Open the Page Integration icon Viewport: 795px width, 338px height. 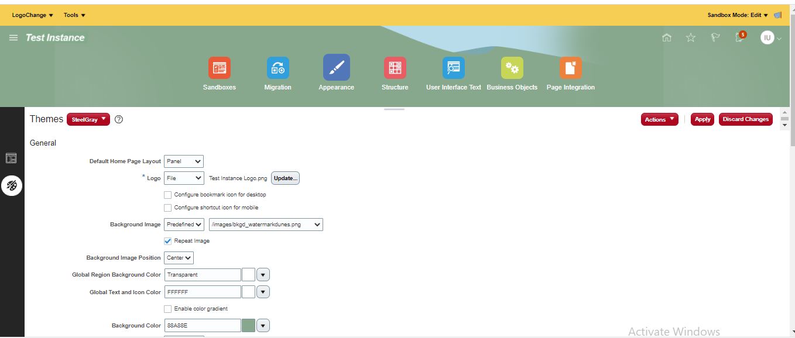pyautogui.click(x=570, y=67)
